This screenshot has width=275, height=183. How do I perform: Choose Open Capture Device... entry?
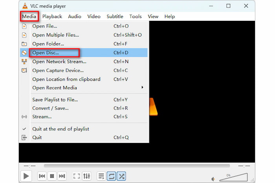click(x=84, y=70)
